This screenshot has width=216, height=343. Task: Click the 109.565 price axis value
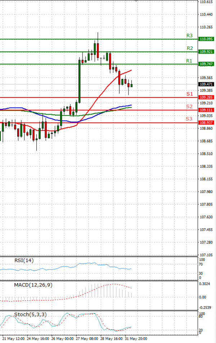[206, 78]
